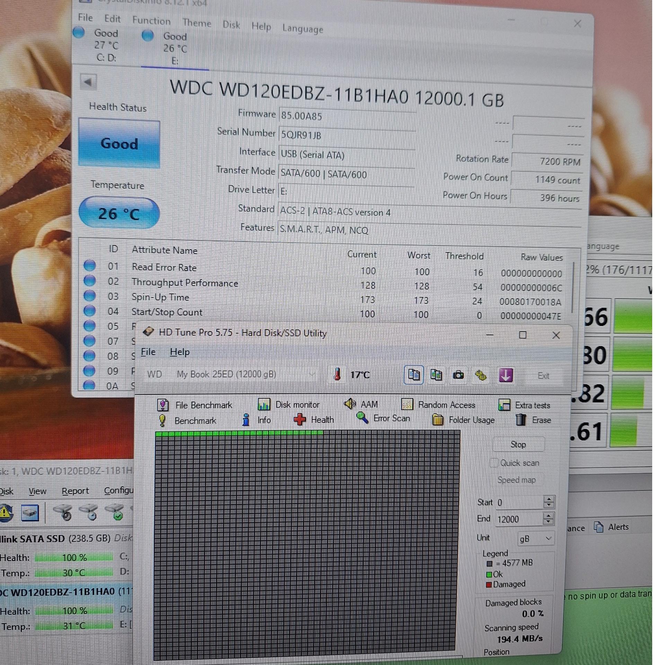The height and width of the screenshot is (665, 665).
Task: Click the blue Good health status box
Action: (x=119, y=144)
